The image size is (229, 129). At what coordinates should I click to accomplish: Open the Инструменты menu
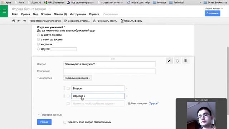(x=78, y=14)
